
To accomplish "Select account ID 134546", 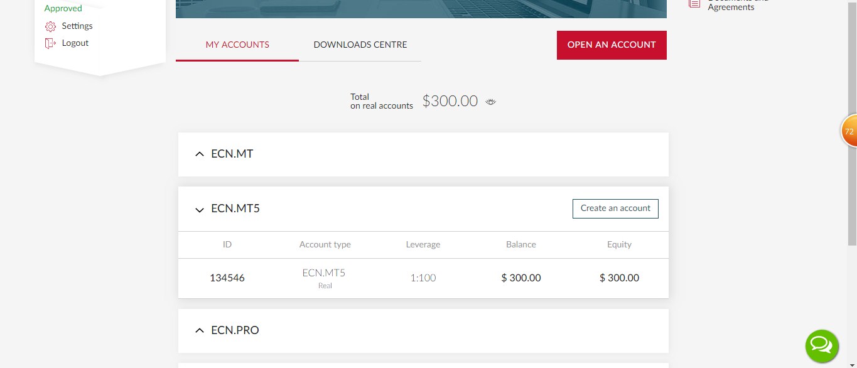I will point(227,278).
